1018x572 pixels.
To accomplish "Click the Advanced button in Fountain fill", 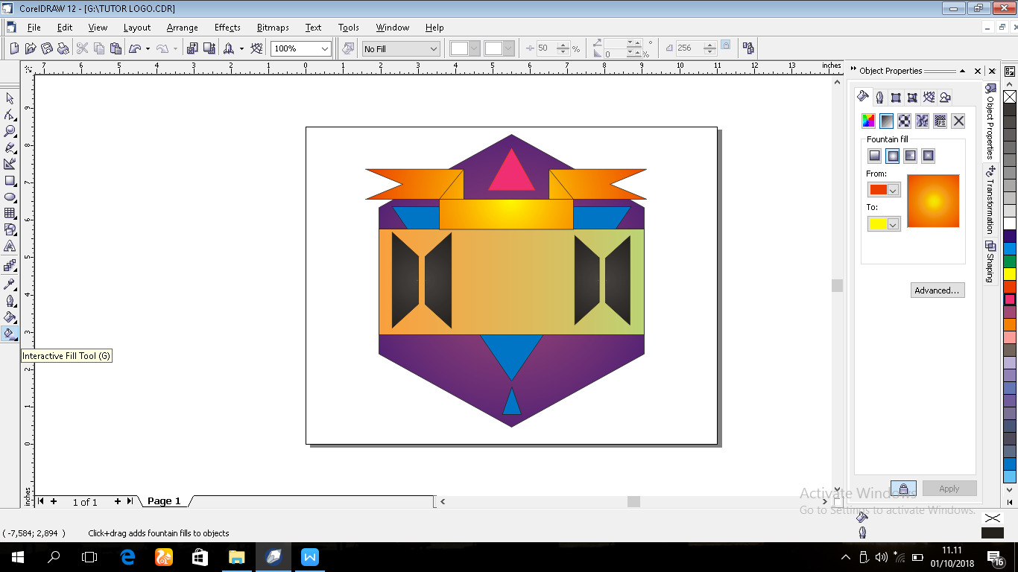I will 937,290.
